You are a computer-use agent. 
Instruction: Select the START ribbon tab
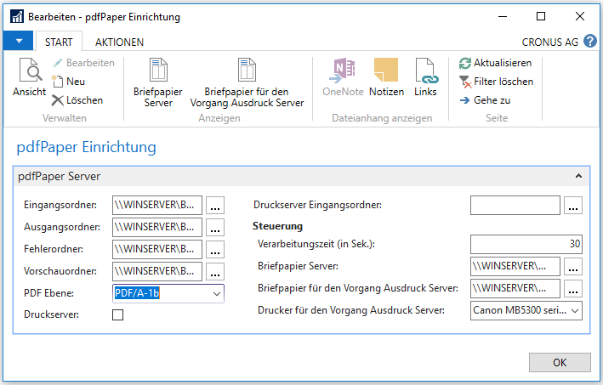(59, 42)
